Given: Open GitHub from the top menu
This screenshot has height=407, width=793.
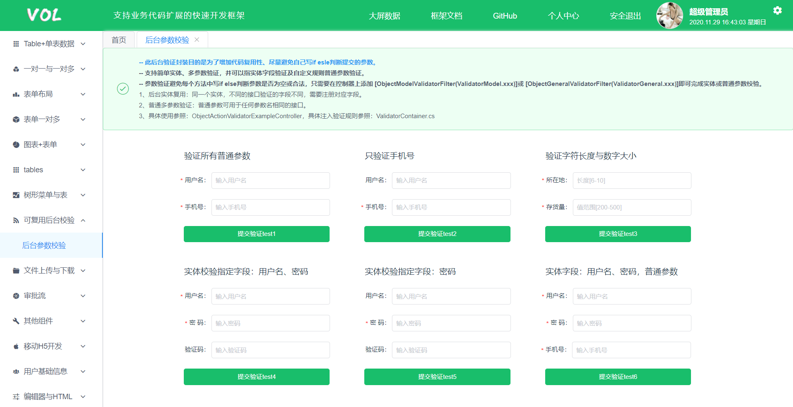Looking at the screenshot, I should coord(505,16).
